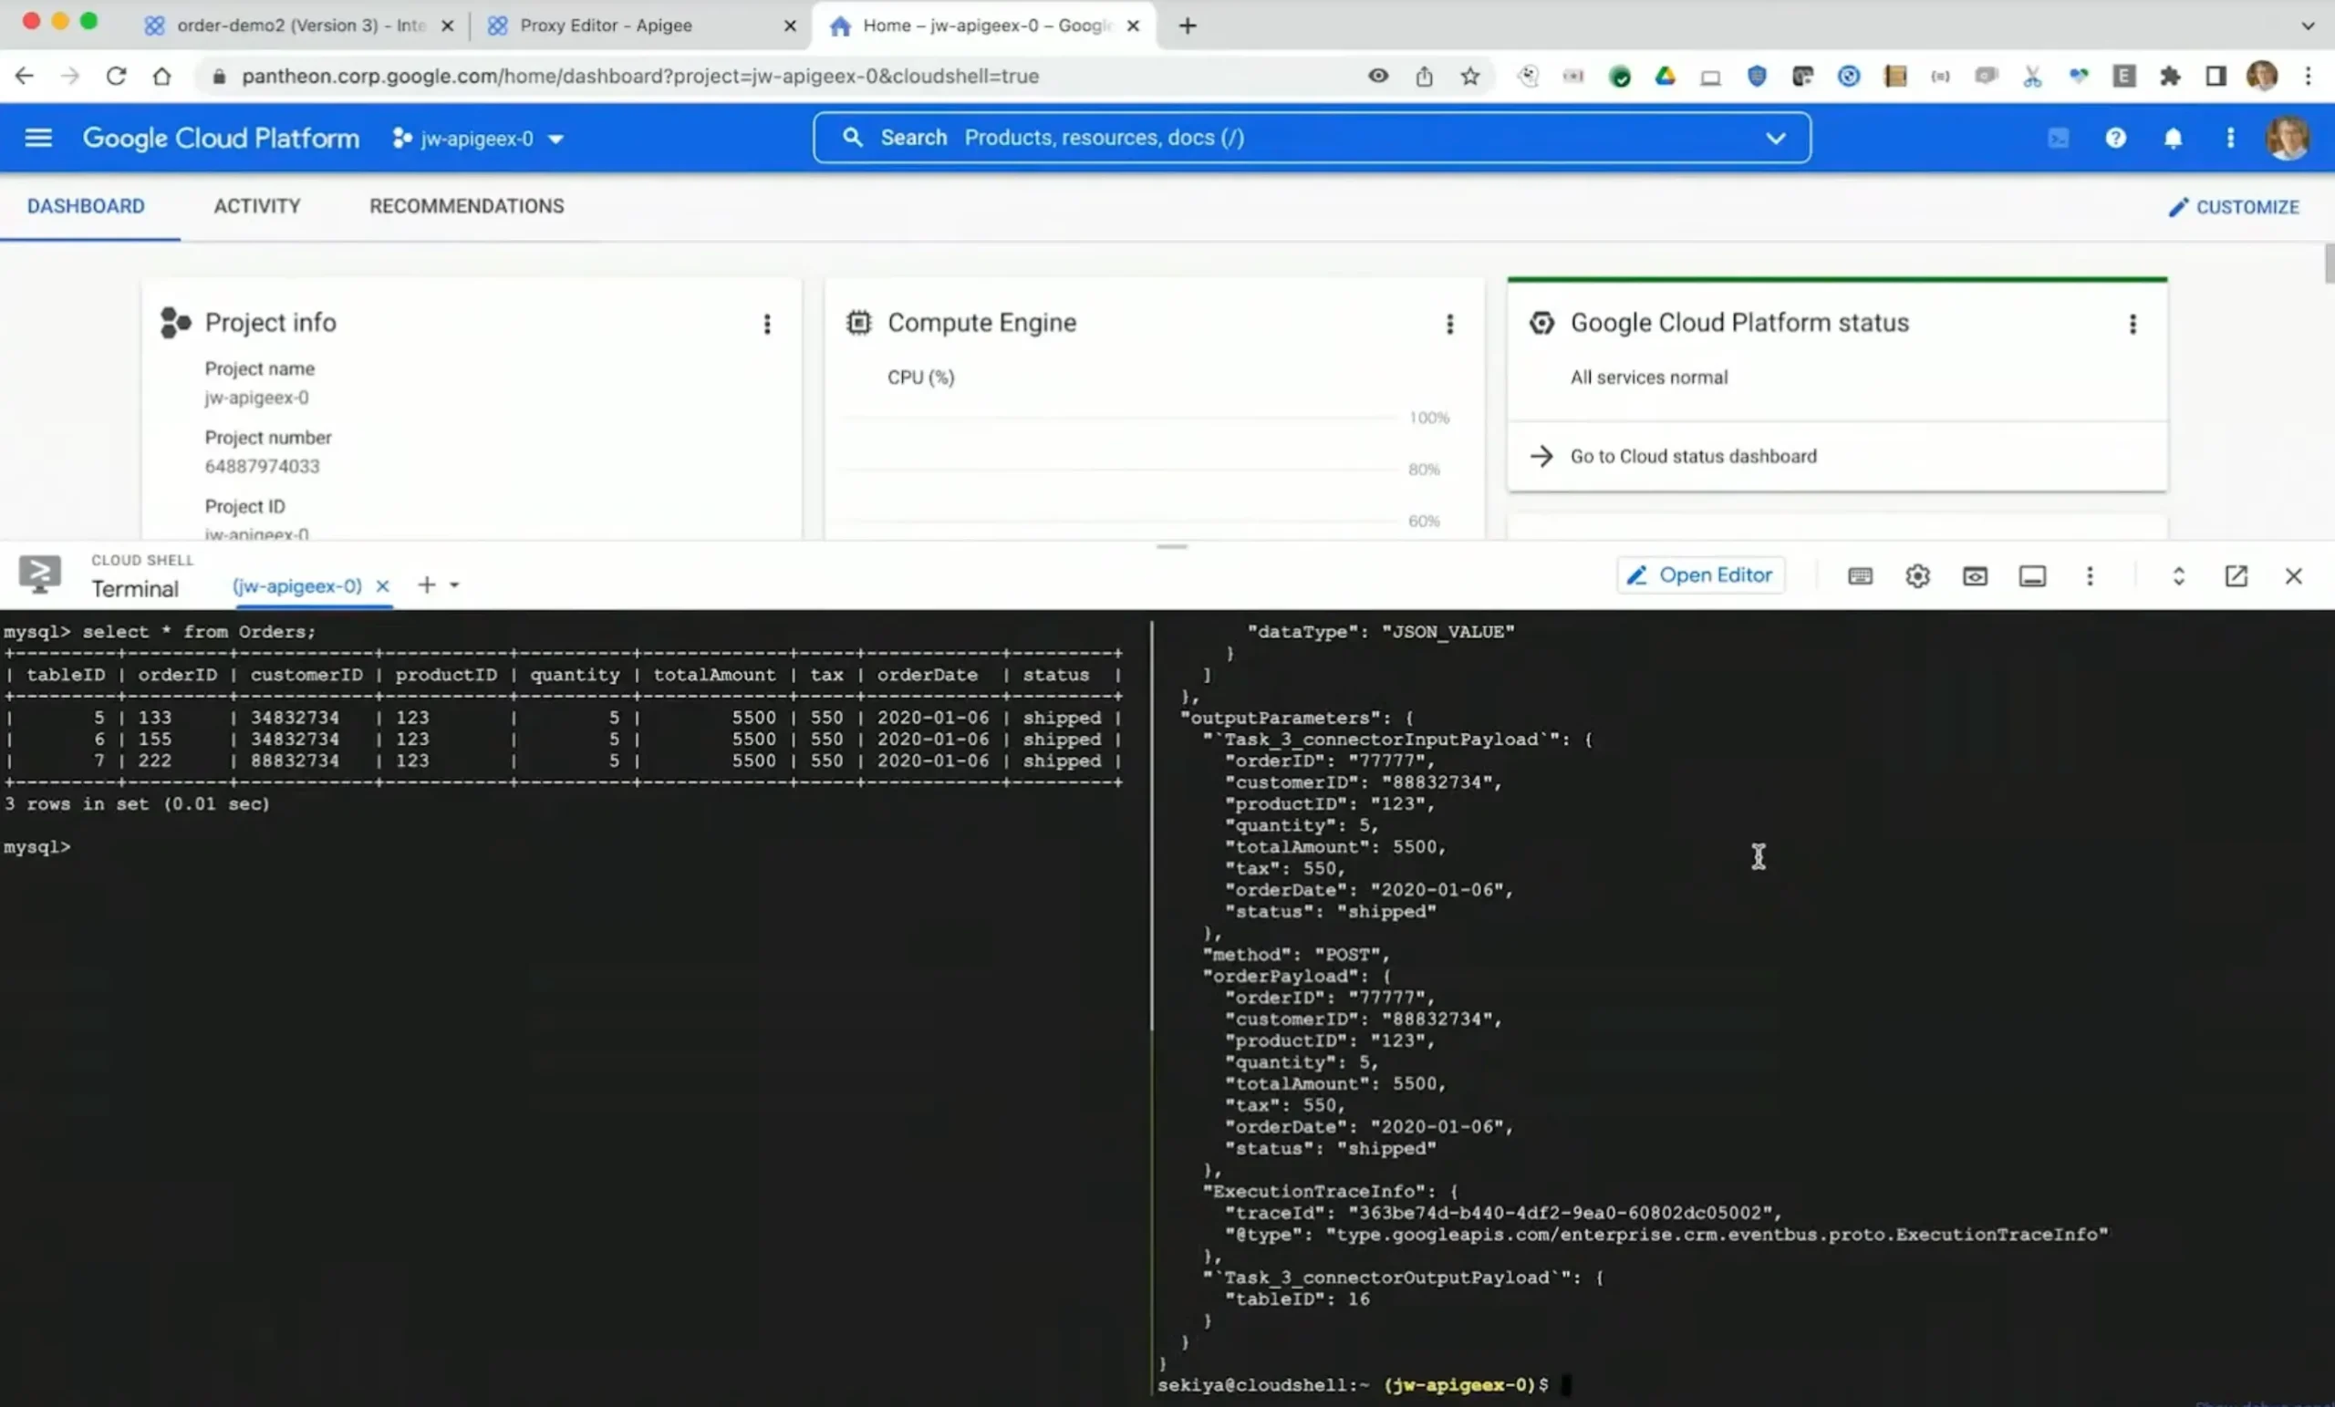The width and height of the screenshot is (2335, 1407).
Task: Click the dashboard vertical scrollbar
Action: tap(2329, 264)
